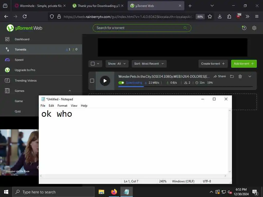Click the search magnifier in torrent search

pos(185,28)
